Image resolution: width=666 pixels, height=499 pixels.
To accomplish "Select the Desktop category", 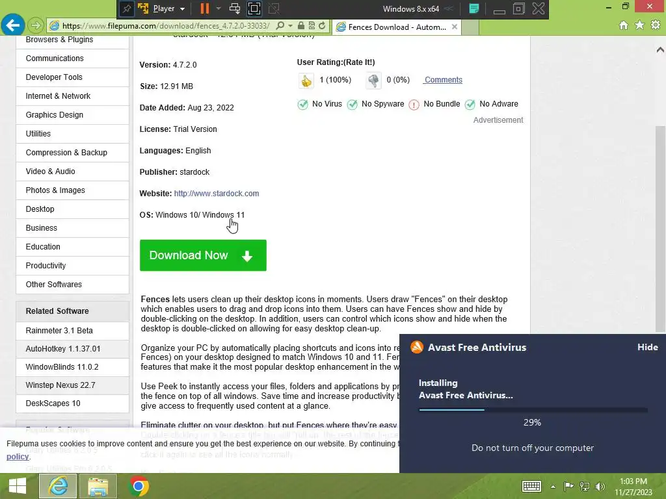I will (x=72, y=209).
